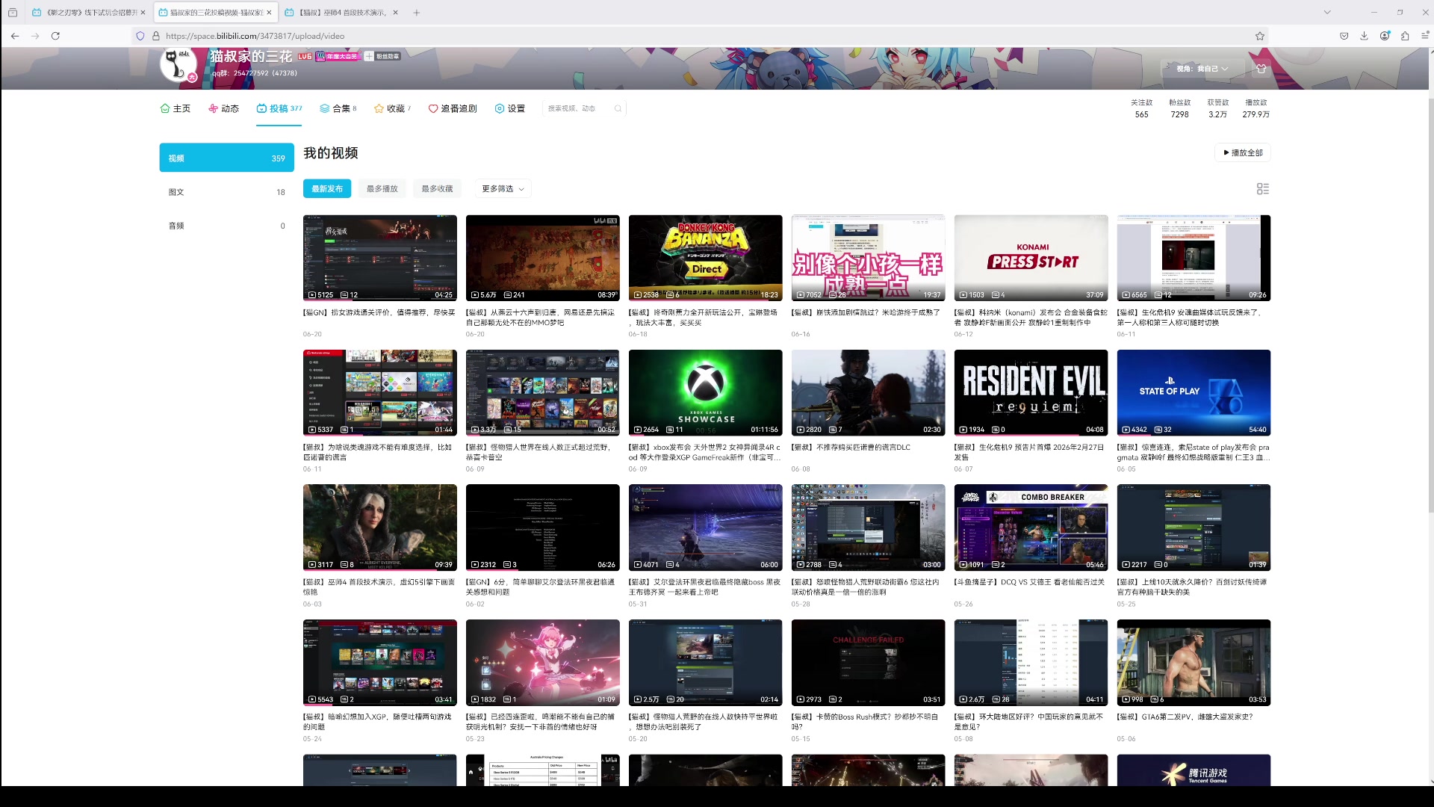Click the 粉丝勋章 badge
Viewport: 1434px width, 807px height.
[382, 57]
